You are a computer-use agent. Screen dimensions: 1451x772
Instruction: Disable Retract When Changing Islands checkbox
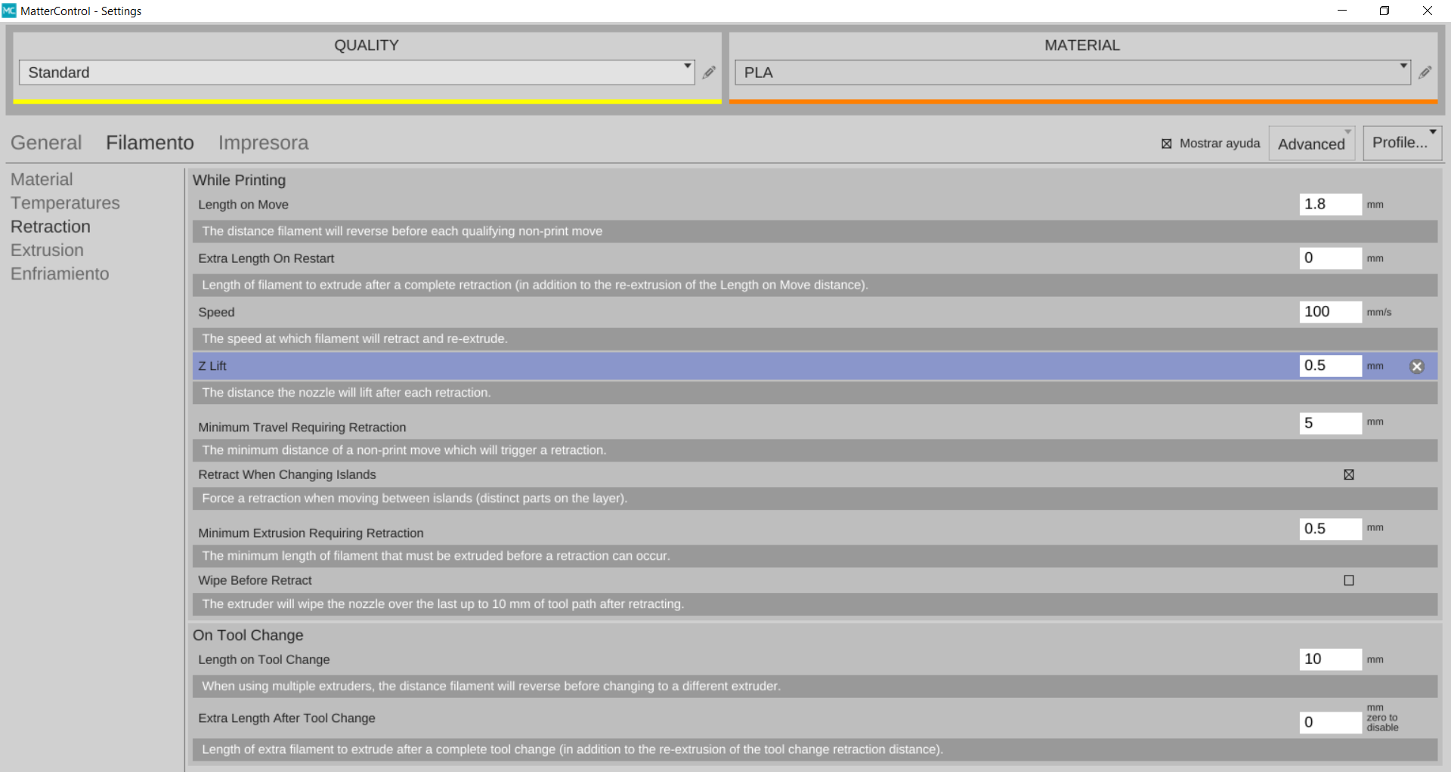click(x=1348, y=474)
